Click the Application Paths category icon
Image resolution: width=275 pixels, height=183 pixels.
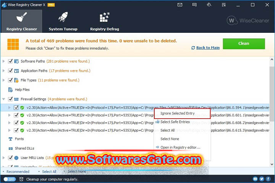tap(16, 71)
